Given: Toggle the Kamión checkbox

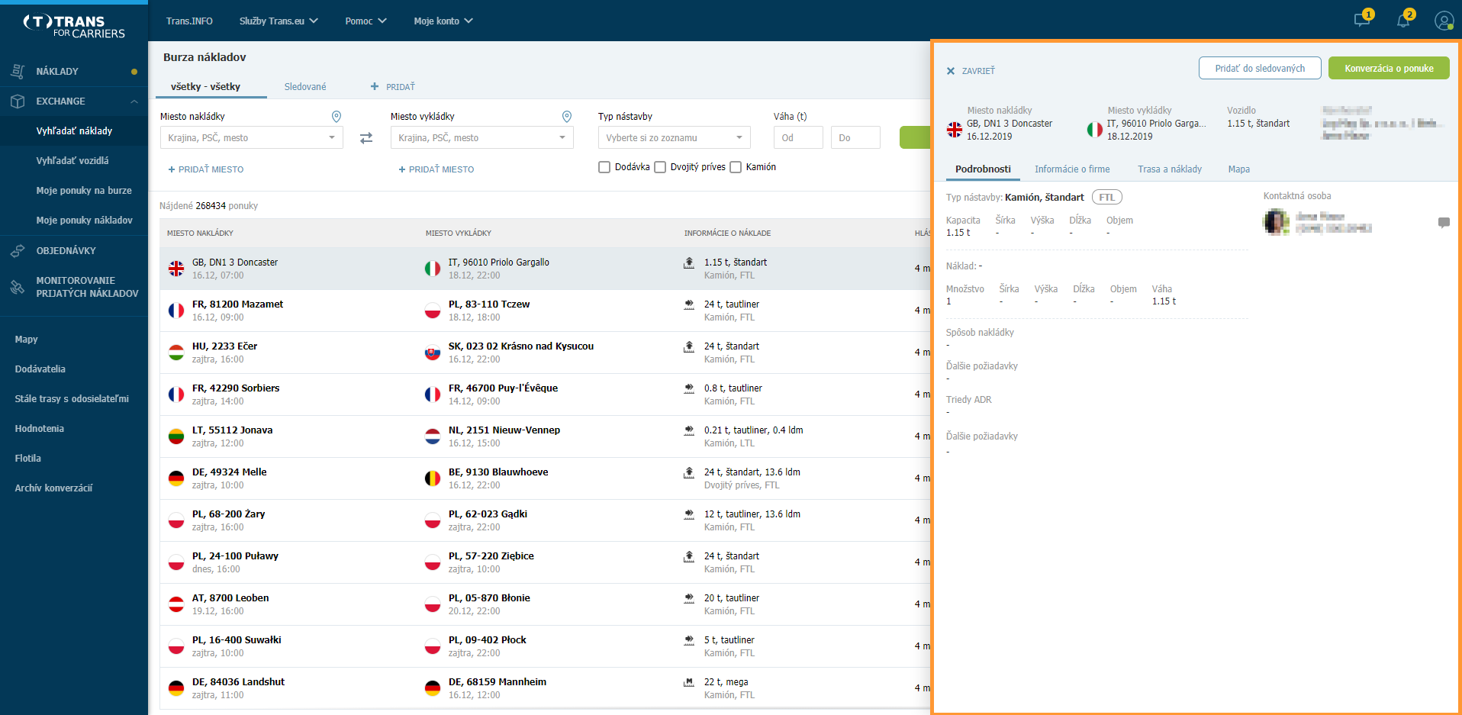Looking at the screenshot, I should 736,167.
